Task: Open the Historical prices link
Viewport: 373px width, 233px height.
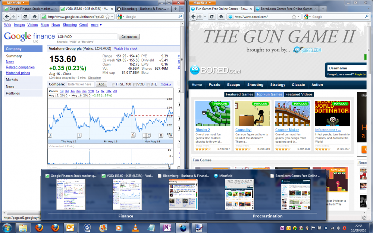Action: [x=18, y=73]
